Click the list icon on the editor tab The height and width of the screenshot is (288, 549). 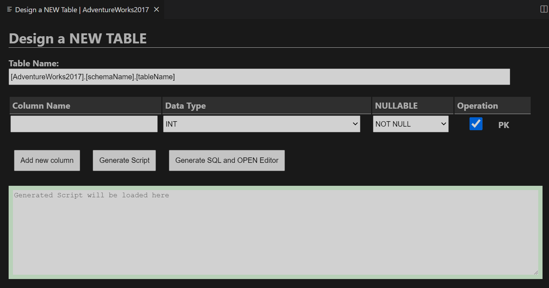coord(9,9)
